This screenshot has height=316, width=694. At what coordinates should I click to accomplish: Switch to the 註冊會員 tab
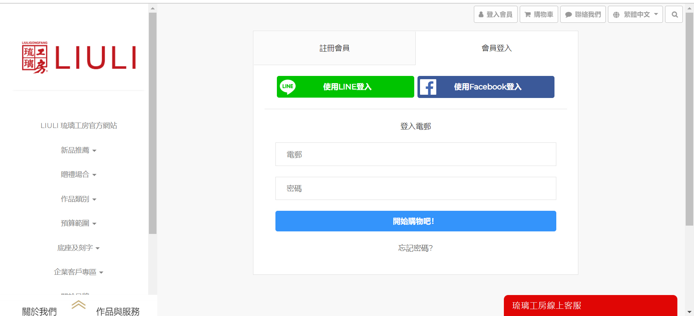(x=334, y=48)
